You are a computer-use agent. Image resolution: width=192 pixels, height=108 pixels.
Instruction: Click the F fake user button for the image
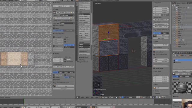pyautogui.click(x=69, y=13)
